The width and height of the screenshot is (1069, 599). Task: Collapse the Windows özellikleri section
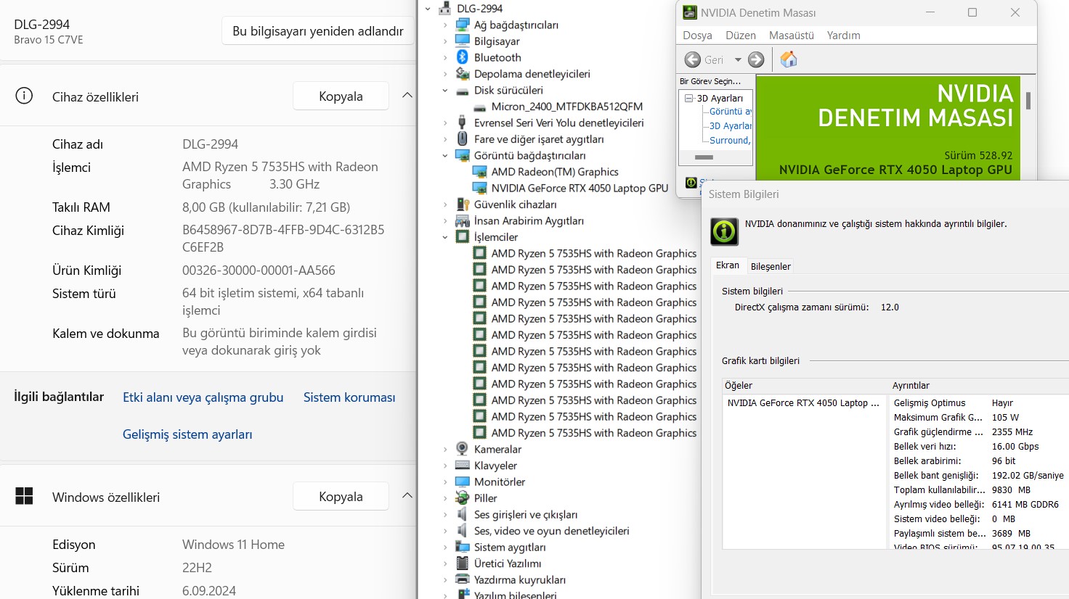pos(407,496)
